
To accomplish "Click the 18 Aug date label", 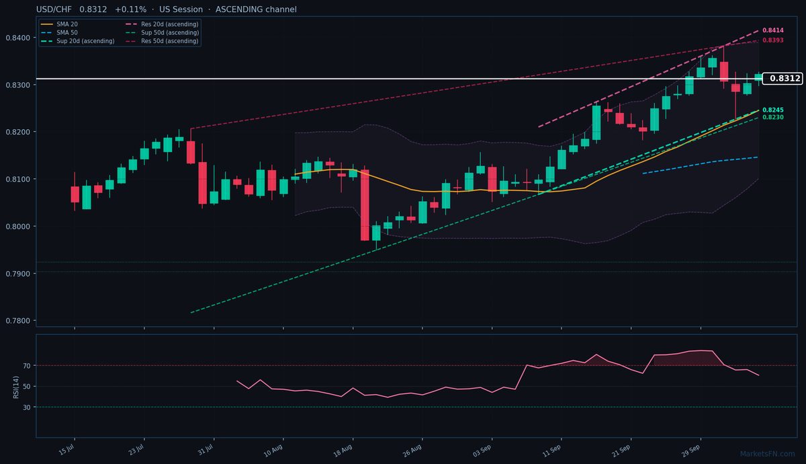I will pyautogui.click(x=344, y=450).
